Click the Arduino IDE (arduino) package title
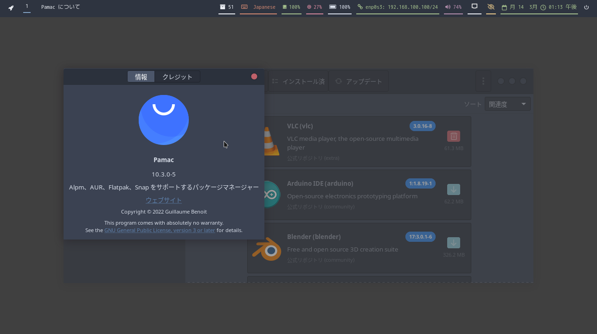Viewport: 597px width, 334px height. pos(320,183)
